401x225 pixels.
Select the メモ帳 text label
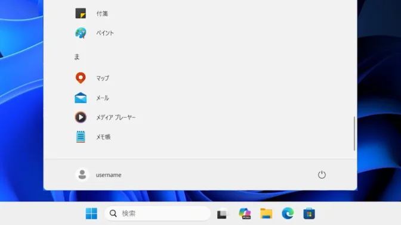pyautogui.click(x=103, y=137)
